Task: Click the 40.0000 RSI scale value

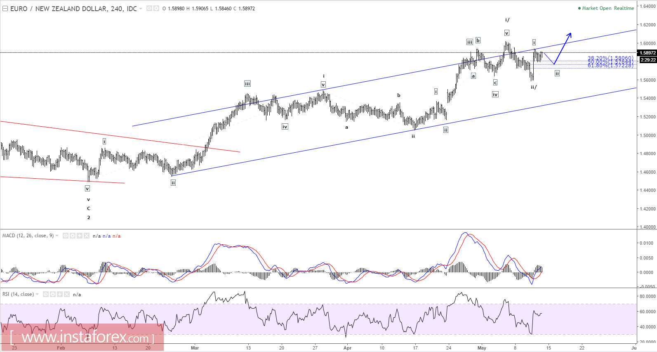Action: 648,327
